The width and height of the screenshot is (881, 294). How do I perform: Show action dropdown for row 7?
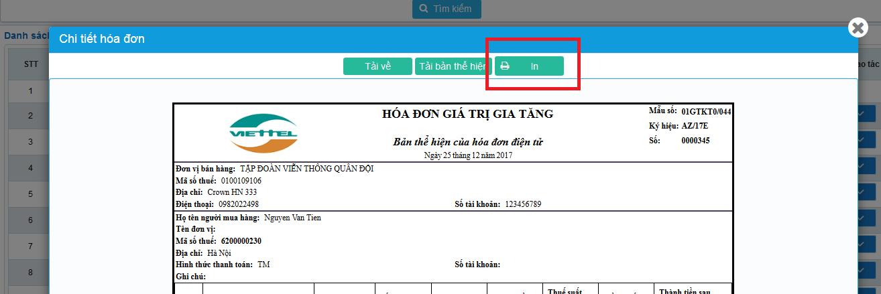coord(869,246)
